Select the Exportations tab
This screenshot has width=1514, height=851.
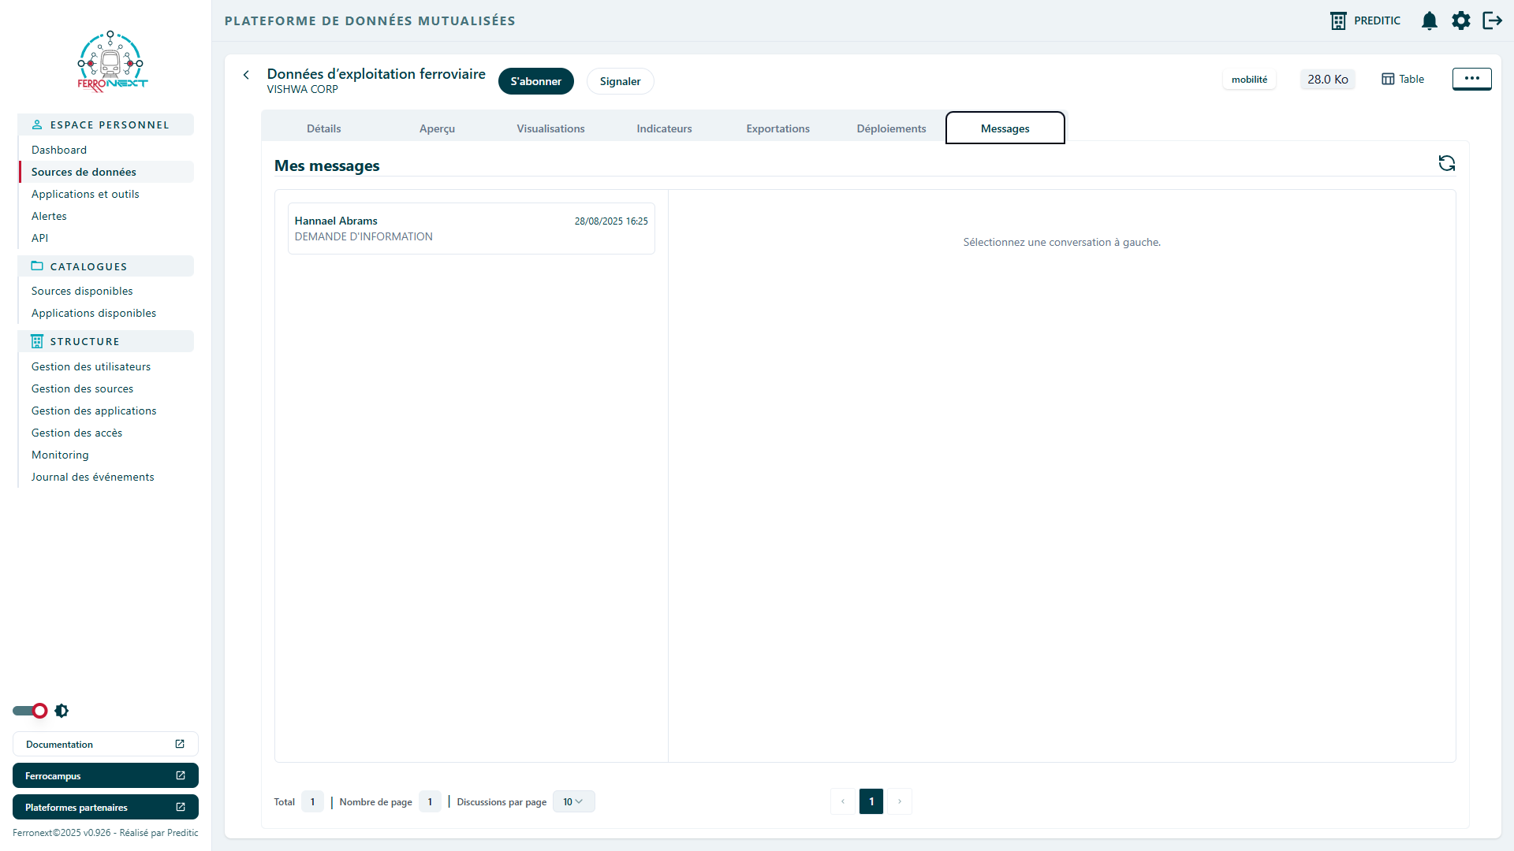(x=778, y=128)
